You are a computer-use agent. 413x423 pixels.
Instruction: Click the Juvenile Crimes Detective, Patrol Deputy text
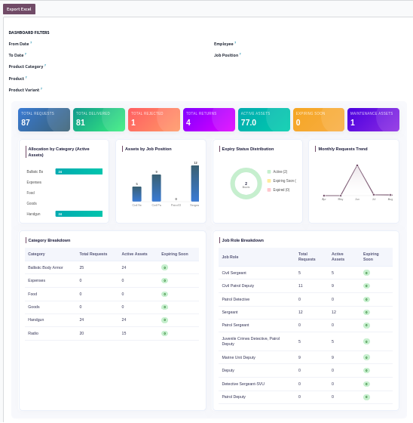click(251, 341)
